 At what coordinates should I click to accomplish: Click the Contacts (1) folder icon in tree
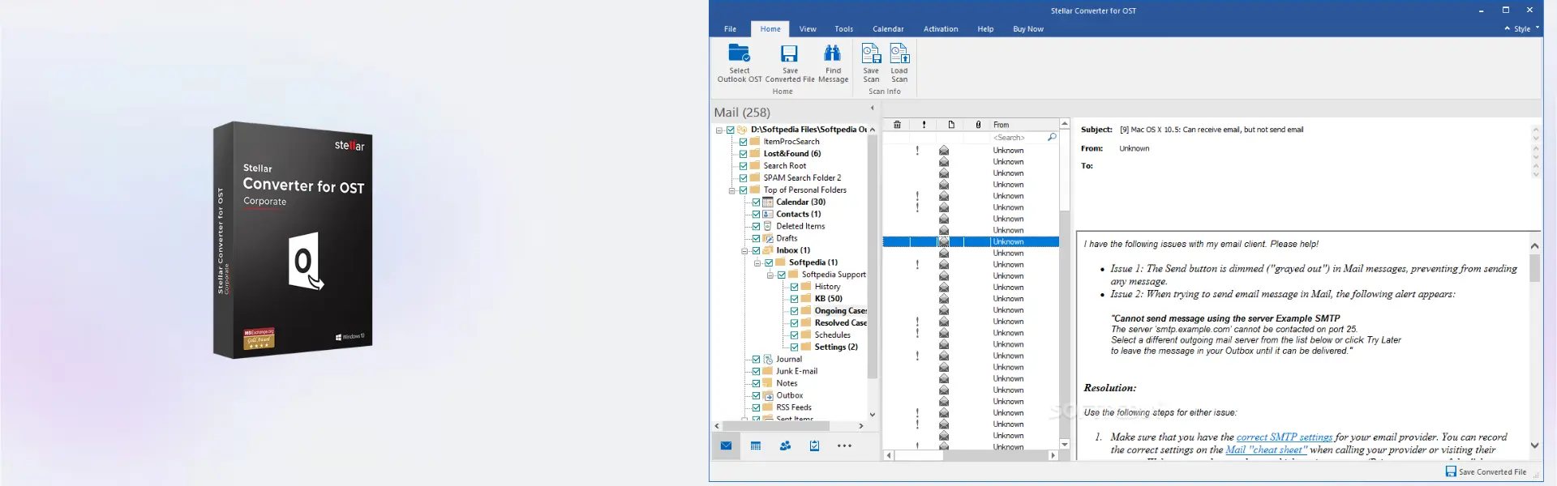[x=768, y=214]
